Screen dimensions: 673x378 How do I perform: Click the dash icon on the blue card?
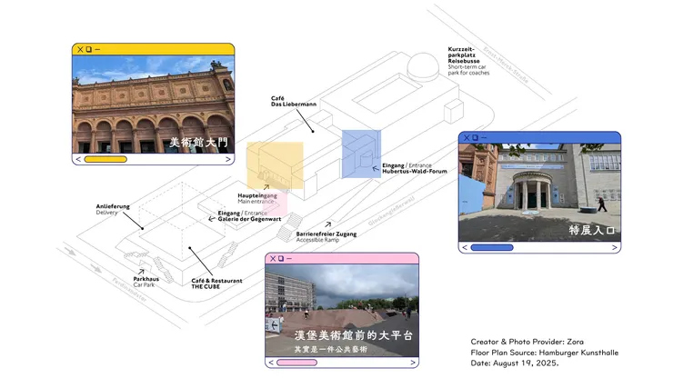(x=484, y=138)
